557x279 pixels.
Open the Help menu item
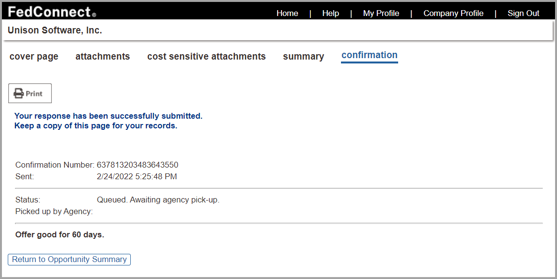click(331, 14)
